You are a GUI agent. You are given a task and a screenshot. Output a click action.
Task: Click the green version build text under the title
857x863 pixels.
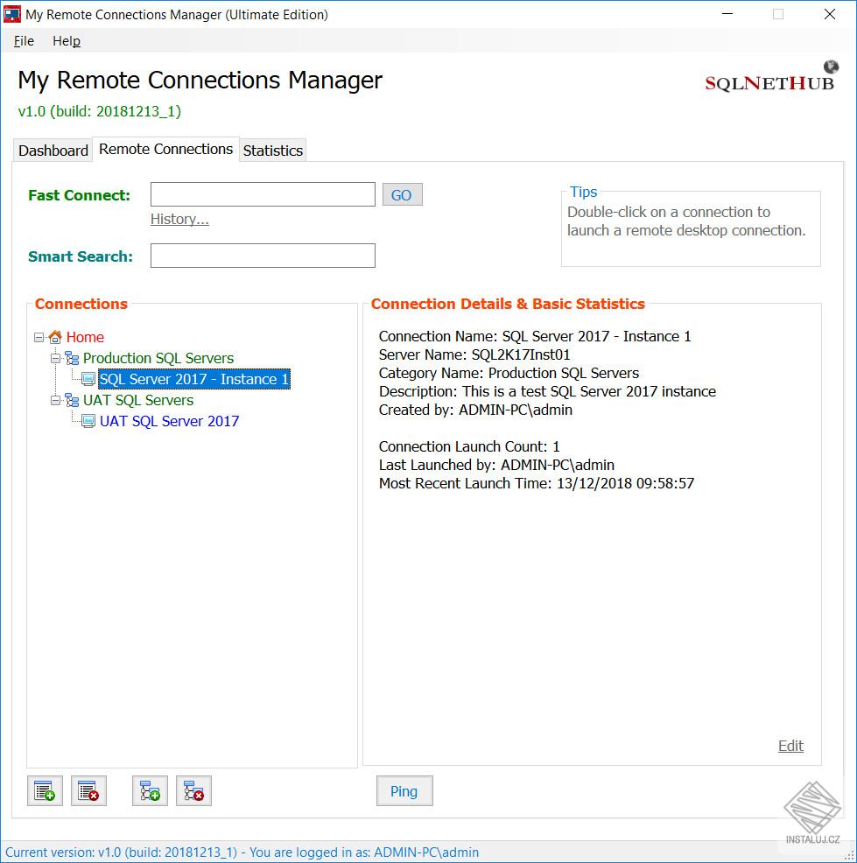click(100, 111)
